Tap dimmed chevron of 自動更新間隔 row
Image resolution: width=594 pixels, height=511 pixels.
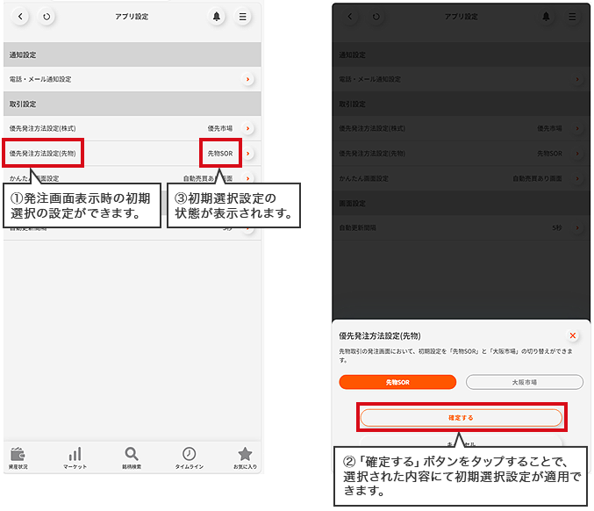tap(577, 227)
